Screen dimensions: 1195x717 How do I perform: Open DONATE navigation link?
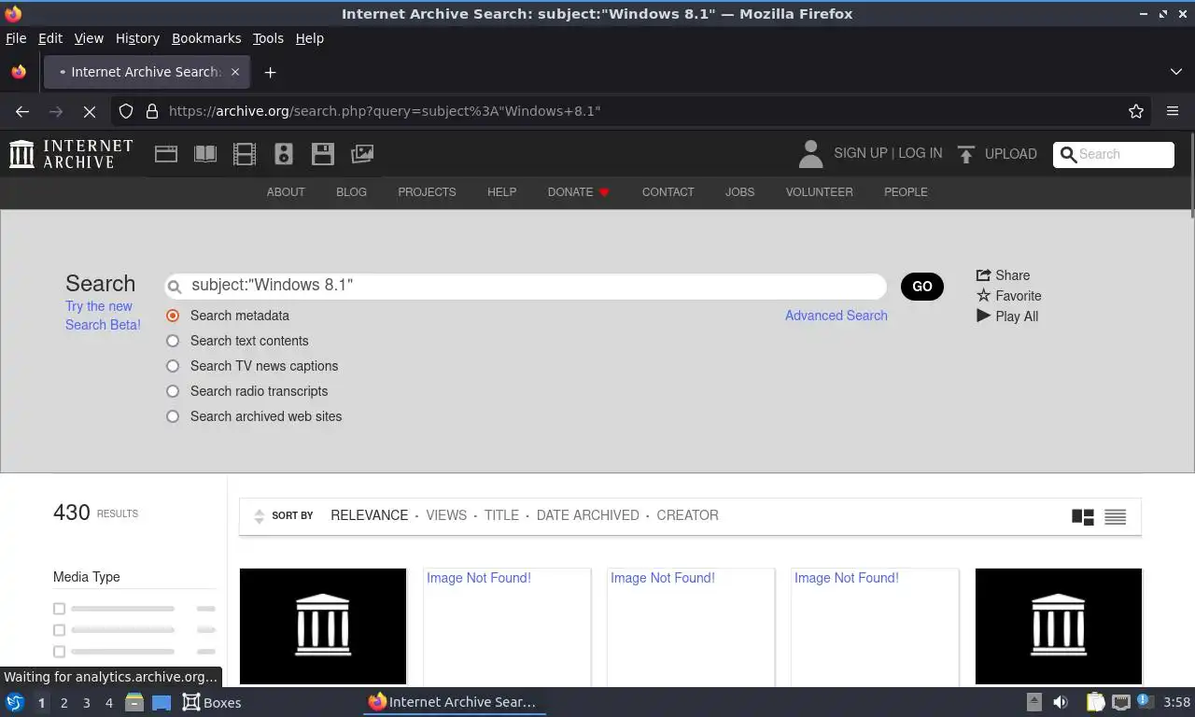coord(578,192)
